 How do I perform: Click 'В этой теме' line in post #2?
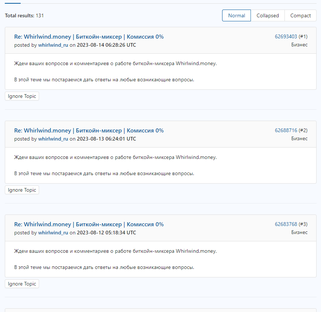pyautogui.click(x=104, y=174)
